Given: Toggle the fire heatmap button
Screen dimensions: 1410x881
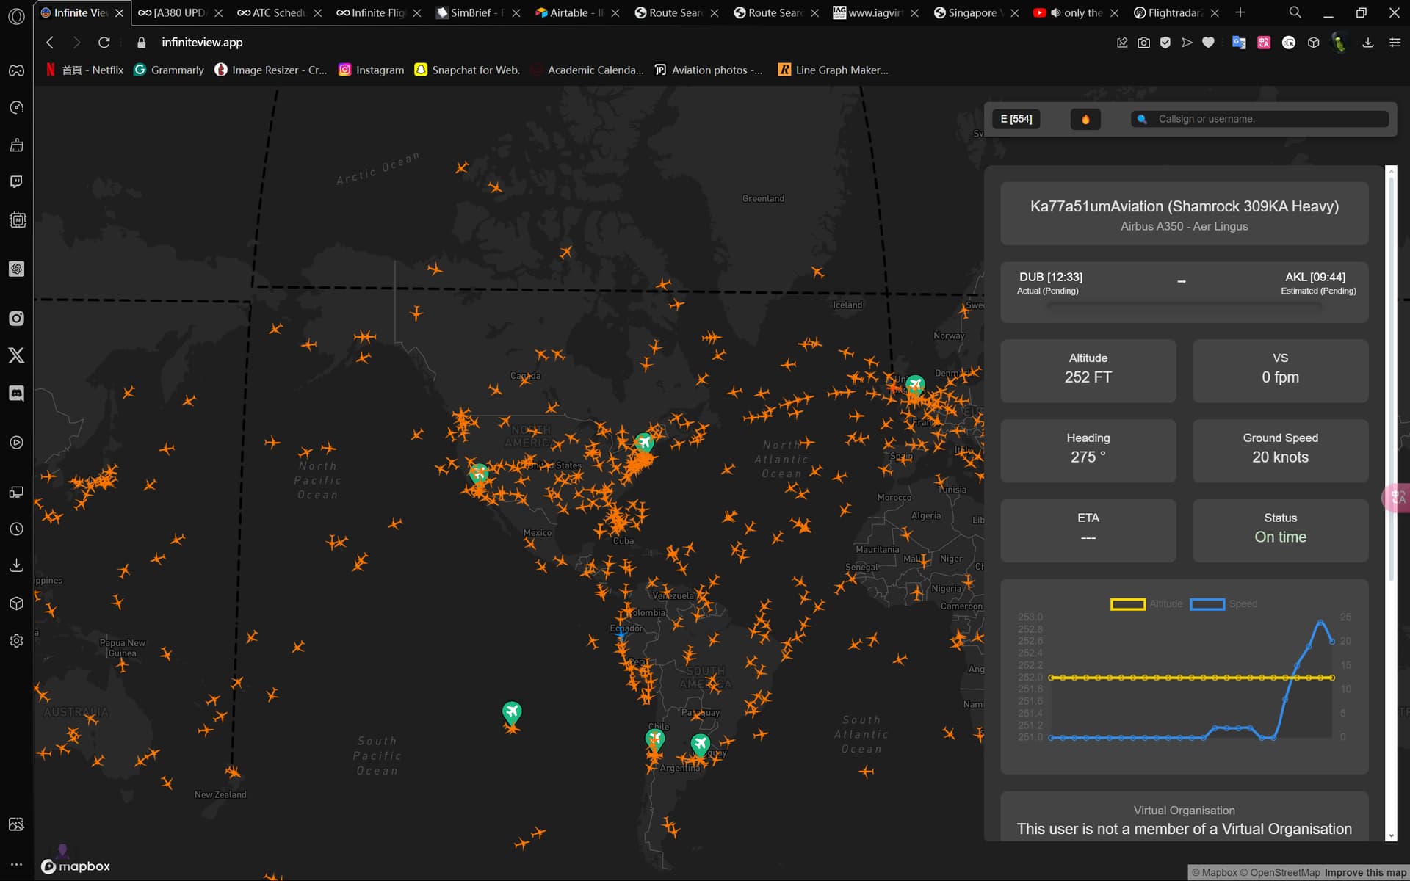Looking at the screenshot, I should 1085,119.
